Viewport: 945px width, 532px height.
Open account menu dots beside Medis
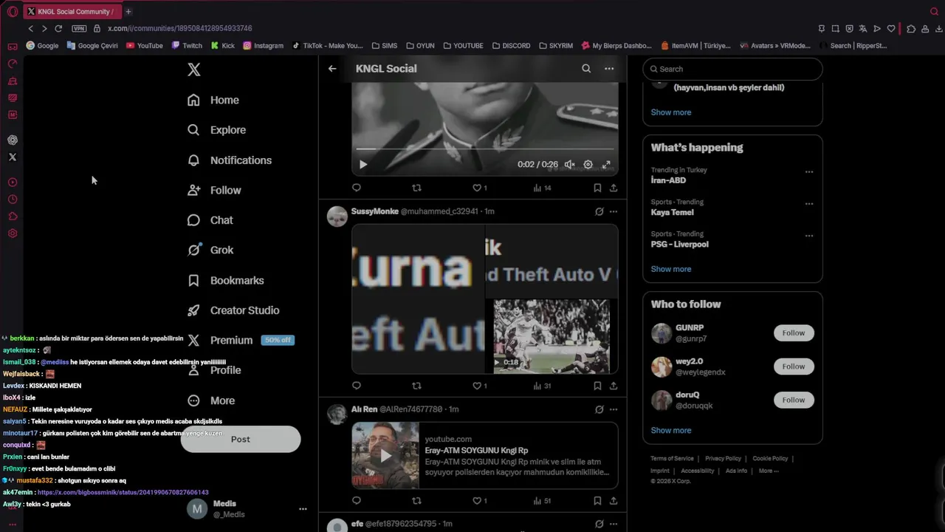[x=303, y=509]
